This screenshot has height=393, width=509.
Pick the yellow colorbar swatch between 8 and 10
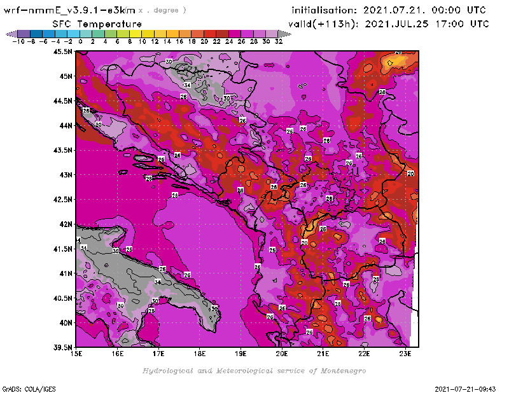coord(136,34)
